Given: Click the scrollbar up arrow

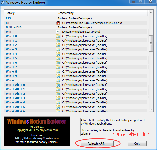Looking at the screenshot, I should click(151, 12).
